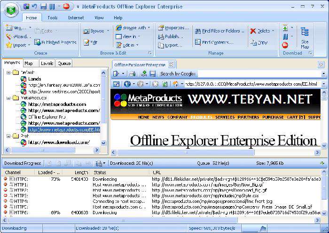Click the Export button

point(170,45)
